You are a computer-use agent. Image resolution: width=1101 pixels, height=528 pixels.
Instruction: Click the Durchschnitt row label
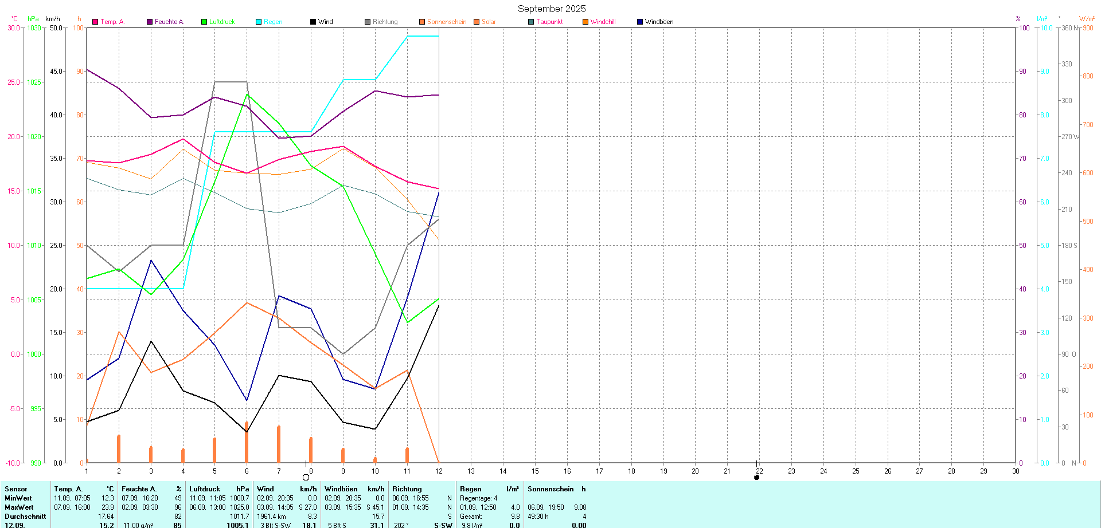click(25, 517)
